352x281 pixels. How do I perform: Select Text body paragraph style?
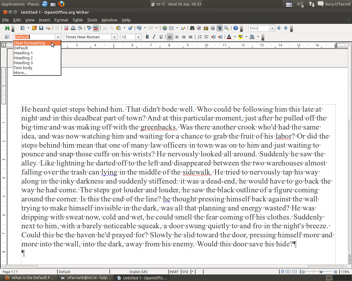coord(37,68)
